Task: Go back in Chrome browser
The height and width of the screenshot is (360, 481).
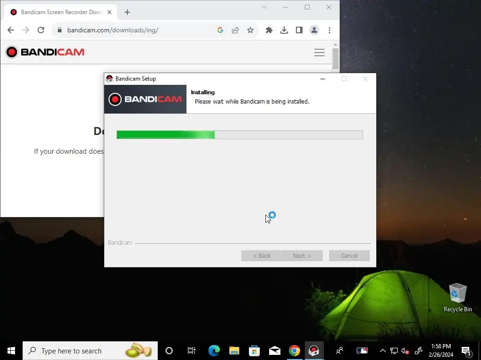Action: [11, 30]
